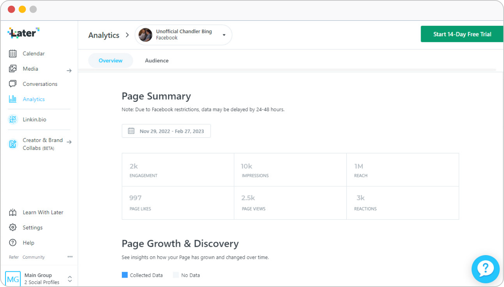Select the Media image icon
The width and height of the screenshot is (504, 287).
(x=13, y=68)
